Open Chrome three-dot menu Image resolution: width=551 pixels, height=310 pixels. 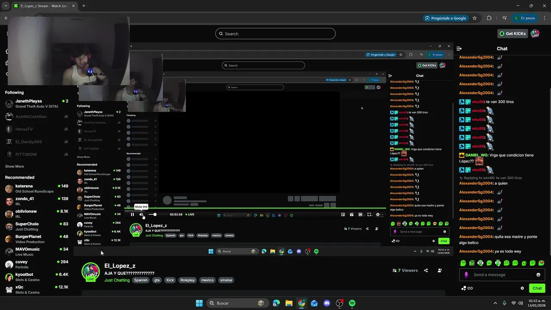pos(545,18)
